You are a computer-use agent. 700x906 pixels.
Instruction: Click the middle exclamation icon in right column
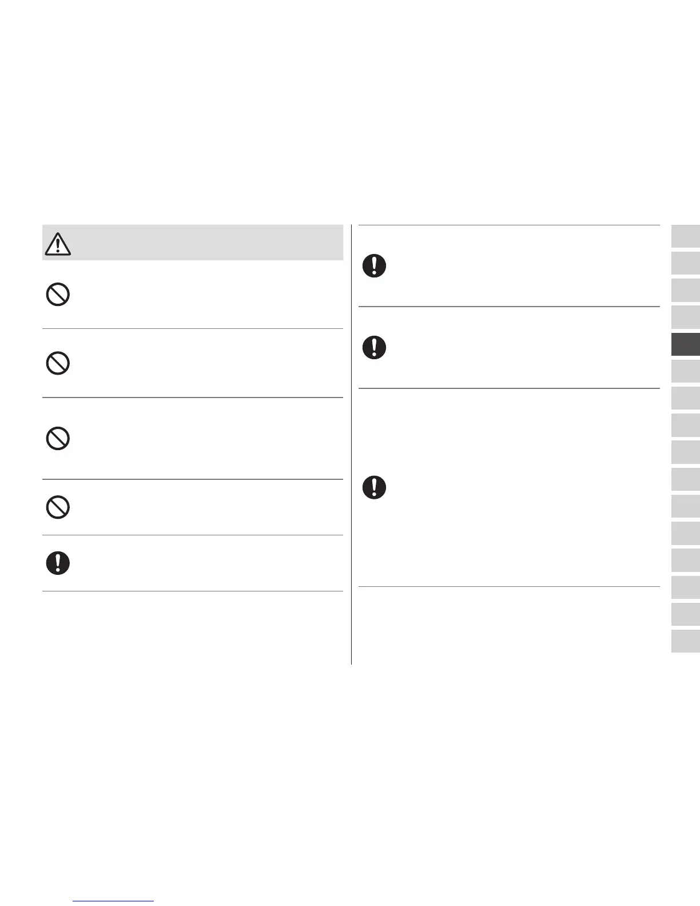(375, 347)
